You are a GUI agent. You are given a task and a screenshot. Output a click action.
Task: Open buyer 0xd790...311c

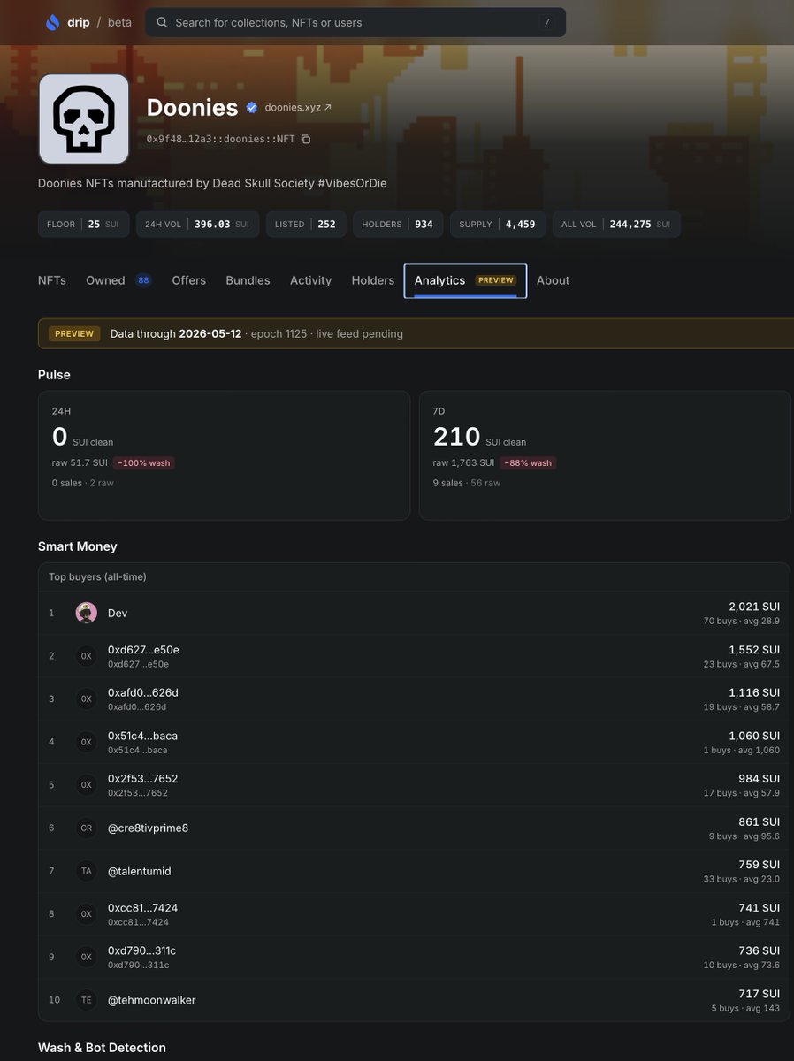[x=142, y=950]
